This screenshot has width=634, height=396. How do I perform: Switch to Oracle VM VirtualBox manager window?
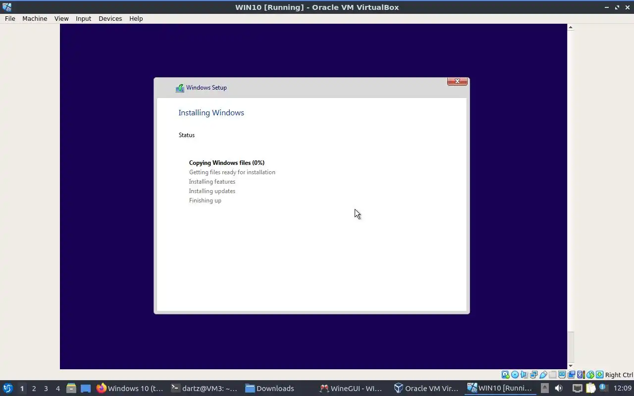click(x=426, y=389)
